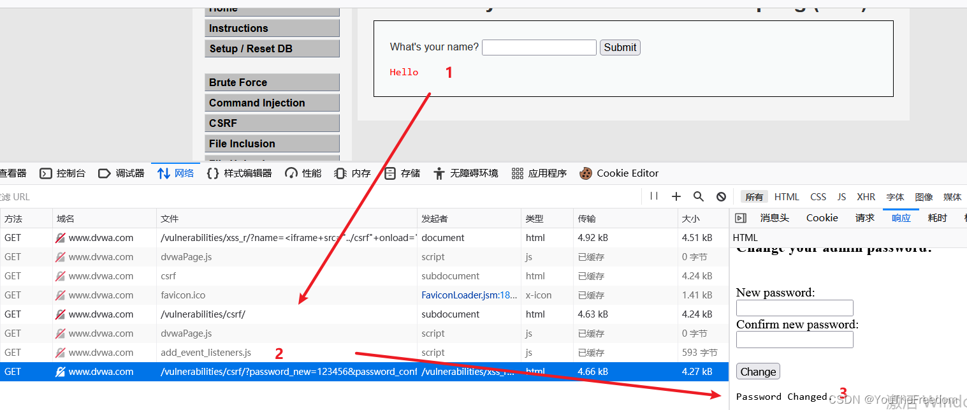
Task: Sort by 方法 column header
Action: pos(26,219)
